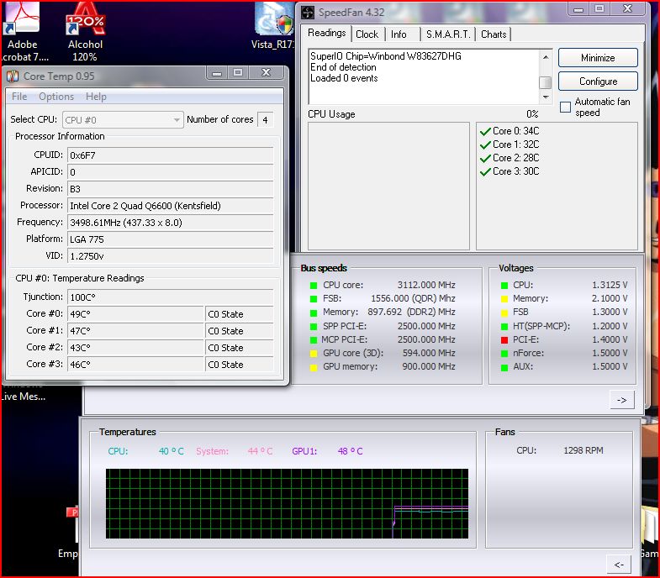
Task: Open the Adobe Acrobat 7 desktop shortcut
Action: click(x=22, y=32)
